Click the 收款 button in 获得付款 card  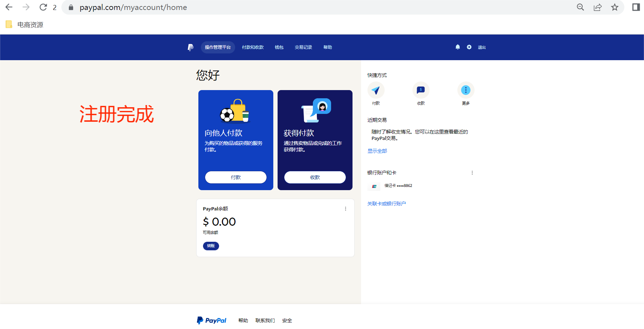point(315,177)
